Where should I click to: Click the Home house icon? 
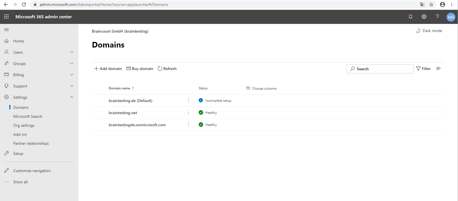6,41
